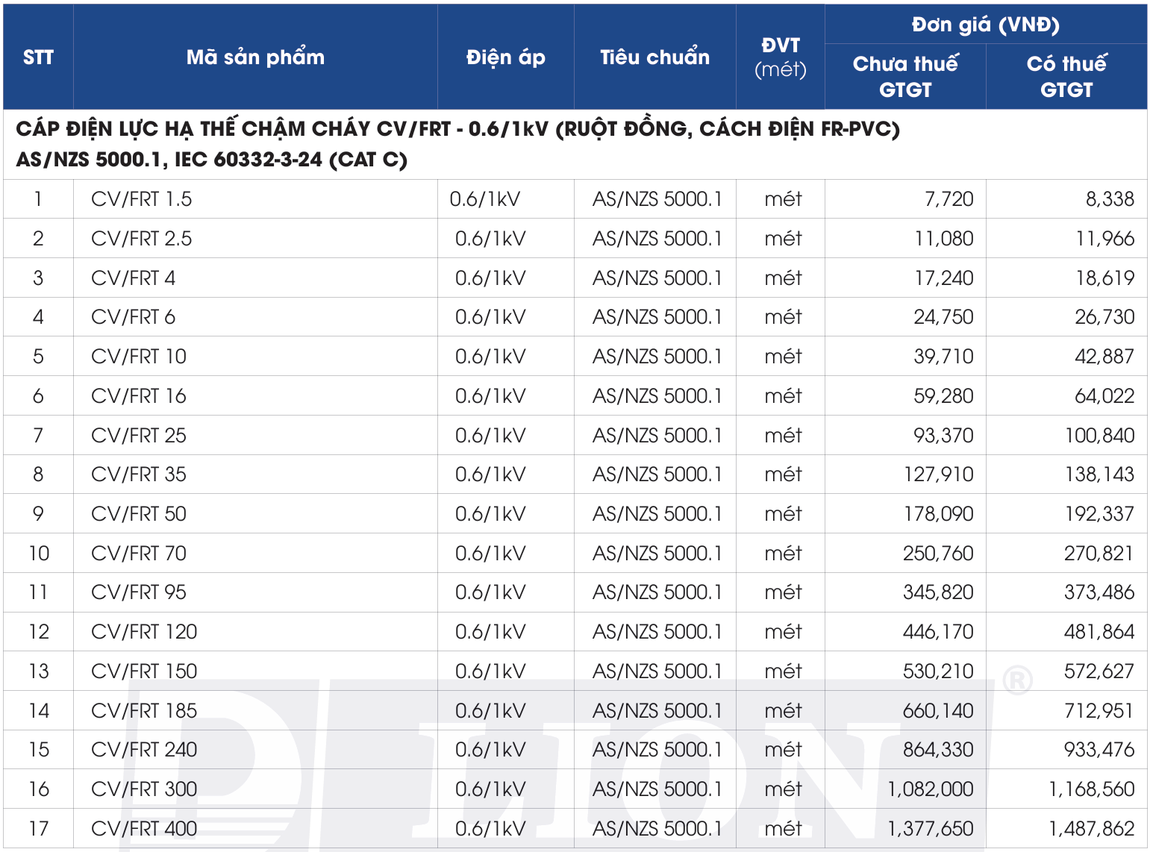Click the pre-tax price 1,082,000
This screenshot has height=852, width=1153.
[x=930, y=789]
